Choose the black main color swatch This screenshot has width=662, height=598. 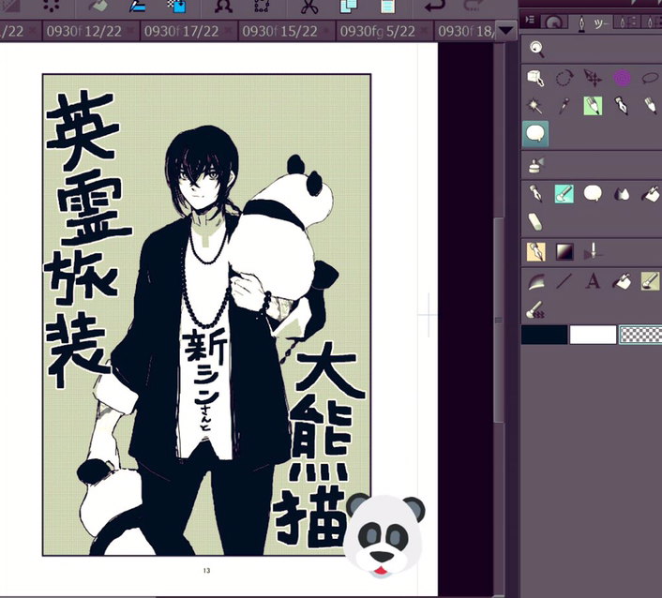coord(544,335)
